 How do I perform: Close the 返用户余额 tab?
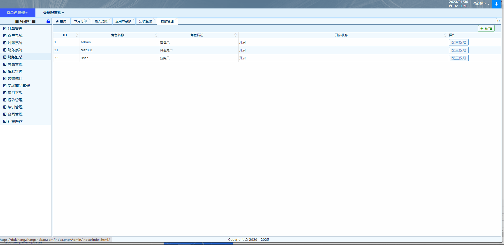(x=134, y=19)
